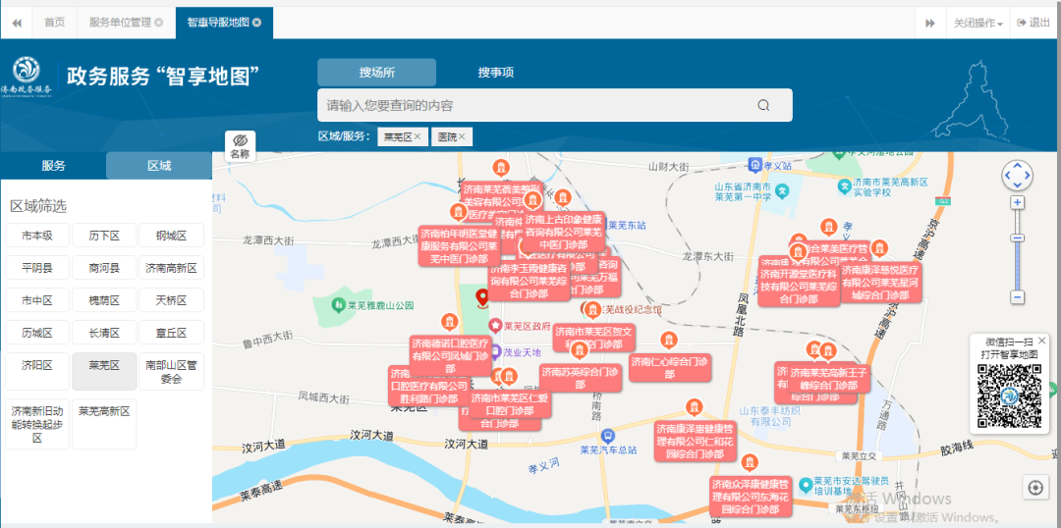1061x528 pixels.
Task: Click the 济南政务服务 logo
Action: point(27,76)
